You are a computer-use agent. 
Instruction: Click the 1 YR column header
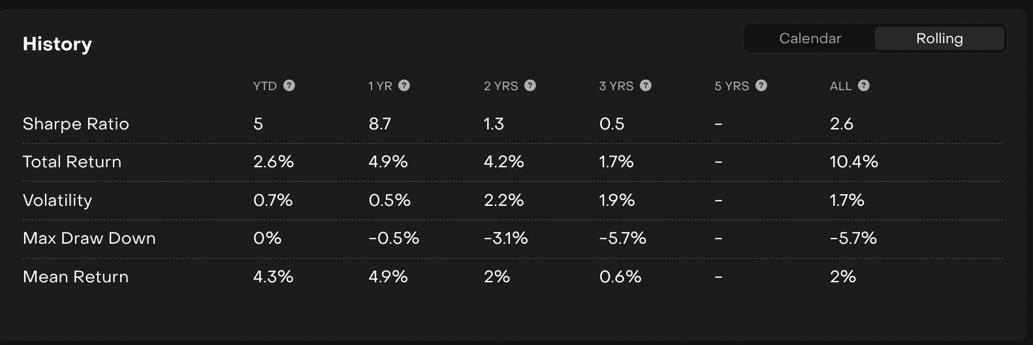379,86
